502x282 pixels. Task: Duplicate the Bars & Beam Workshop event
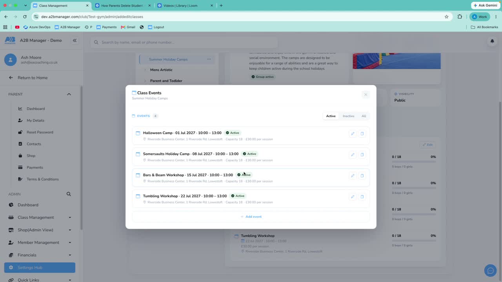[362, 176]
